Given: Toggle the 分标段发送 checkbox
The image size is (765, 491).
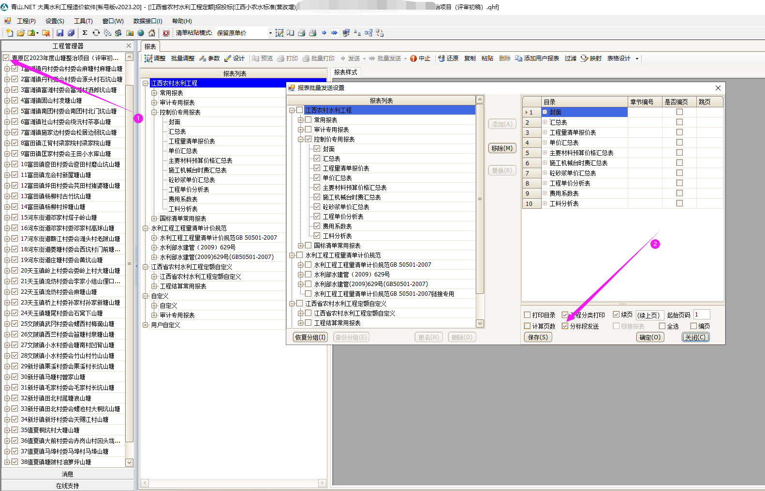Looking at the screenshot, I should coord(565,326).
